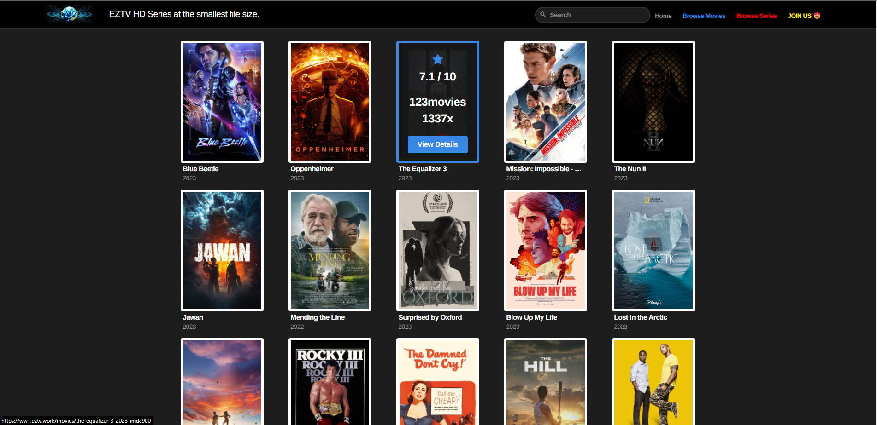
Task: Click the Oppenheimer title link
Action: (312, 169)
